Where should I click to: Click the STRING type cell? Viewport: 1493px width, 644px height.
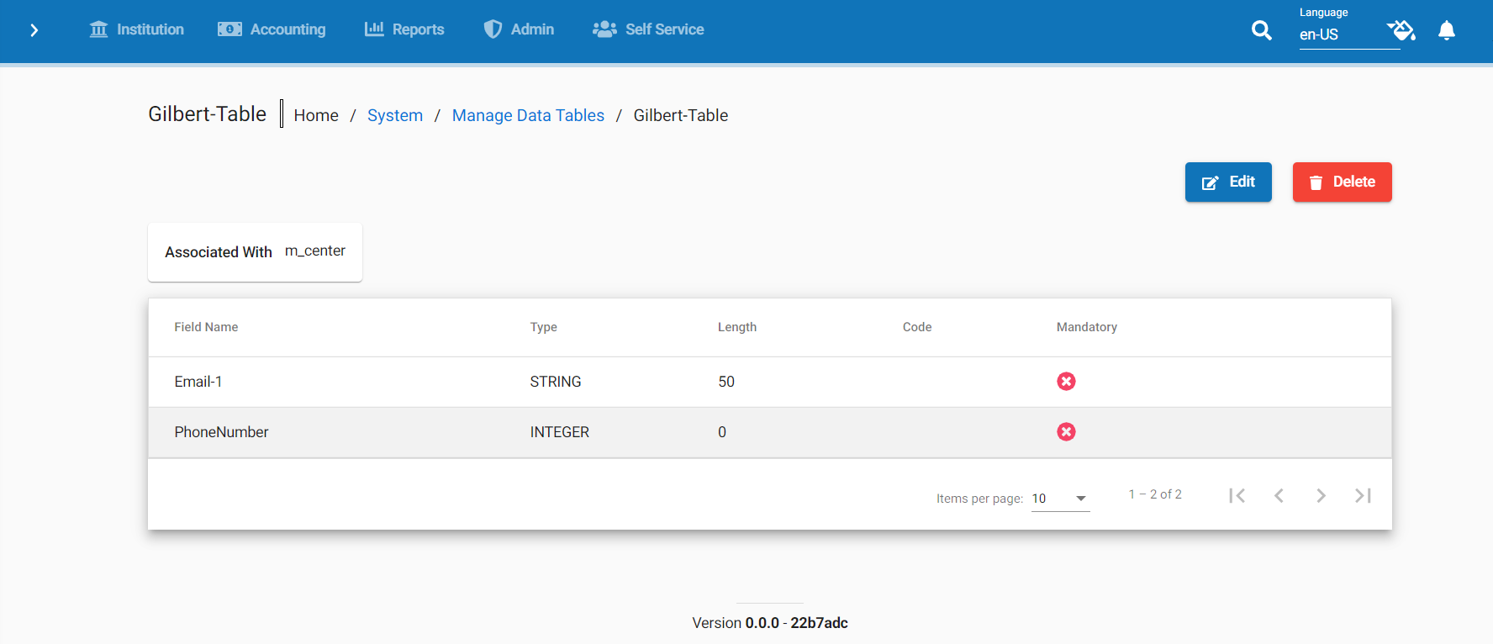pyautogui.click(x=556, y=382)
